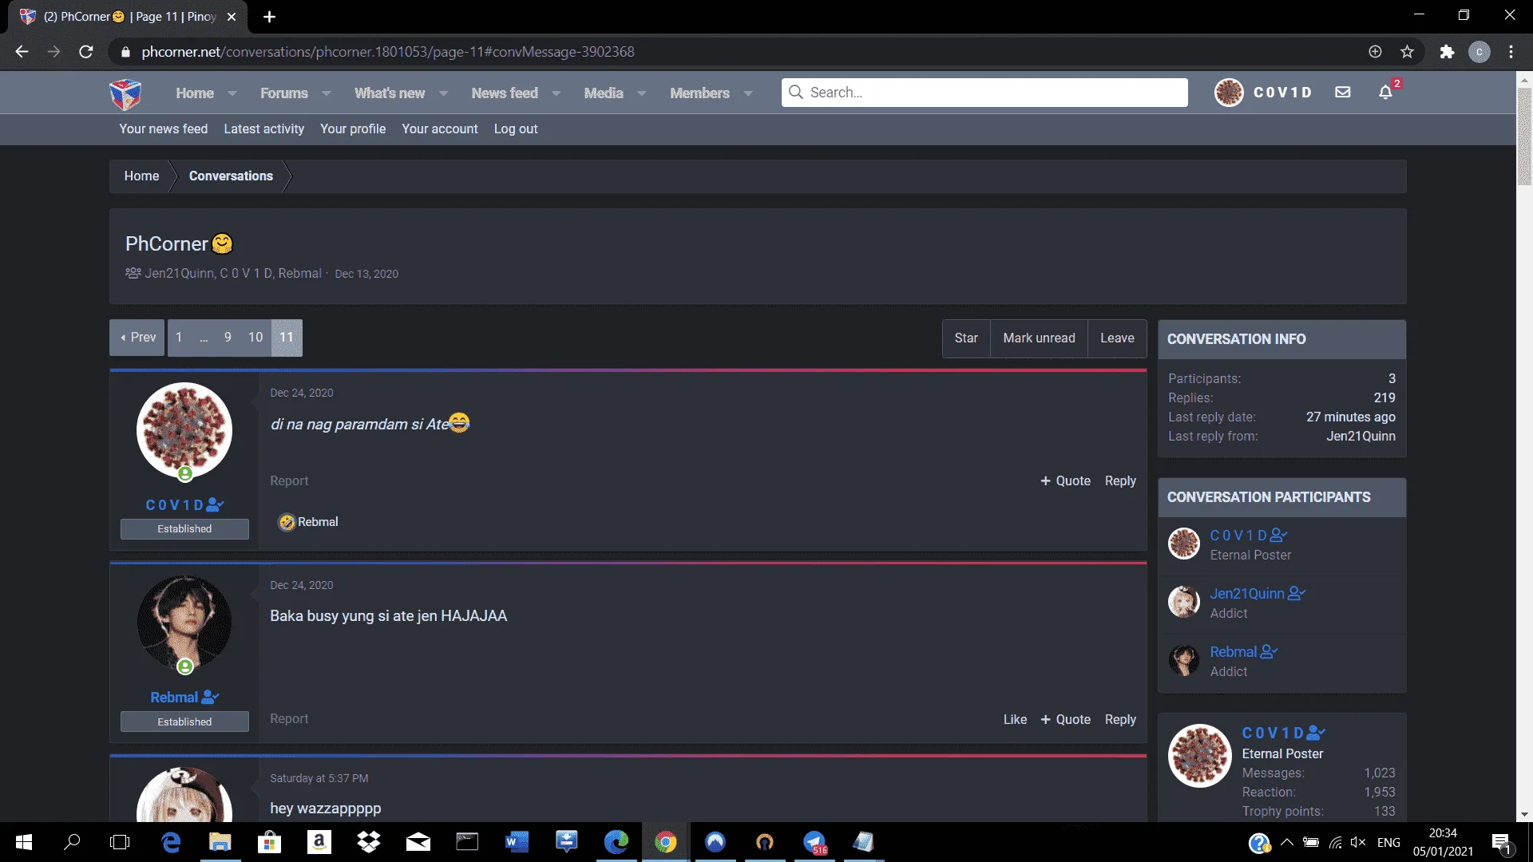Screen dimensions: 1533x862
Task: Click the browser back arrow
Action: [x=22, y=52]
